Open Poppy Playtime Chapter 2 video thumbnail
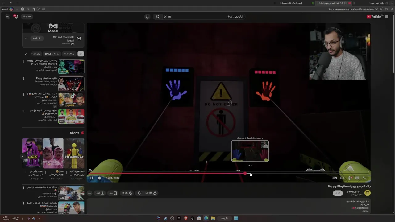395x222 pixels. tap(71, 67)
